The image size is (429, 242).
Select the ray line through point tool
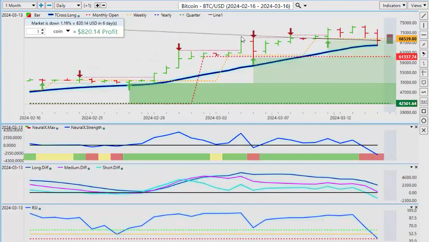(x=424, y=44)
